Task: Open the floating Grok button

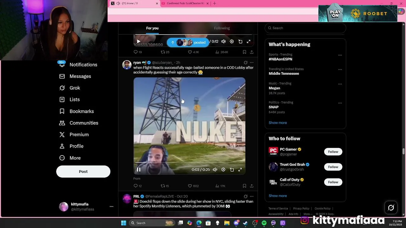Action: (391, 208)
